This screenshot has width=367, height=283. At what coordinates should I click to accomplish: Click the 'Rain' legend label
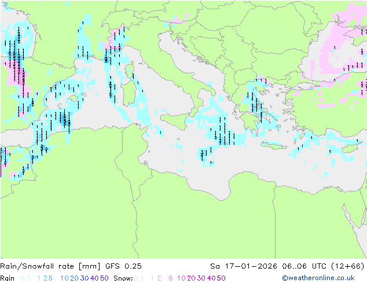tap(8, 278)
